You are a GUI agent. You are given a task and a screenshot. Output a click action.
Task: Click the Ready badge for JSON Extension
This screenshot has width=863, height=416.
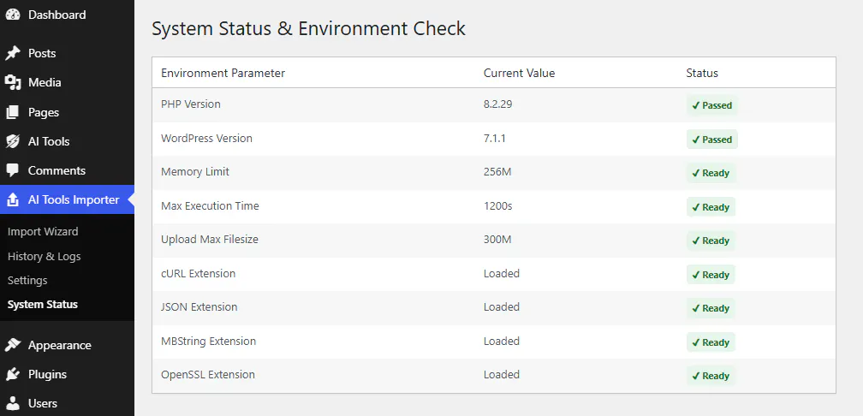(x=711, y=309)
